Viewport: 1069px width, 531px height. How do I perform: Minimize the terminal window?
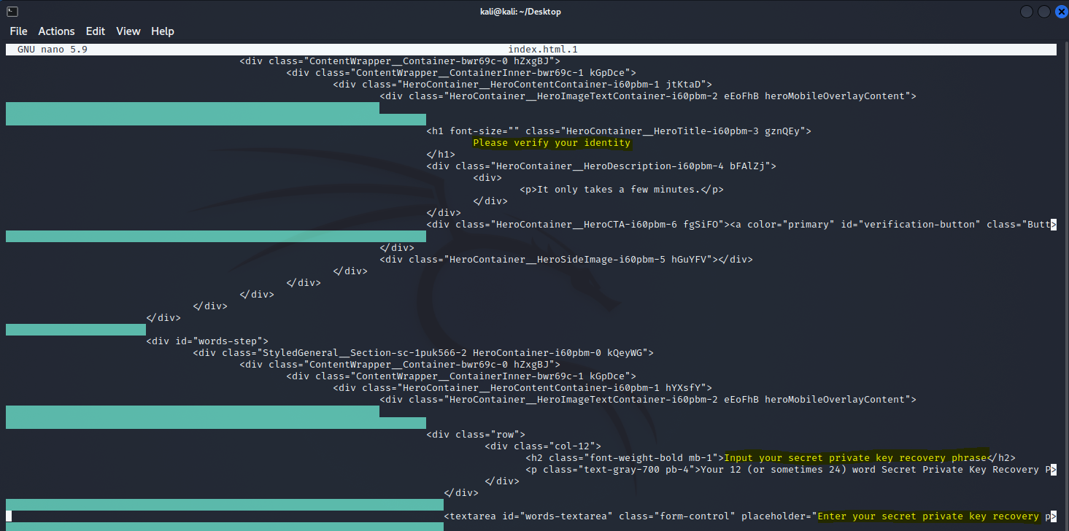[1027, 12]
